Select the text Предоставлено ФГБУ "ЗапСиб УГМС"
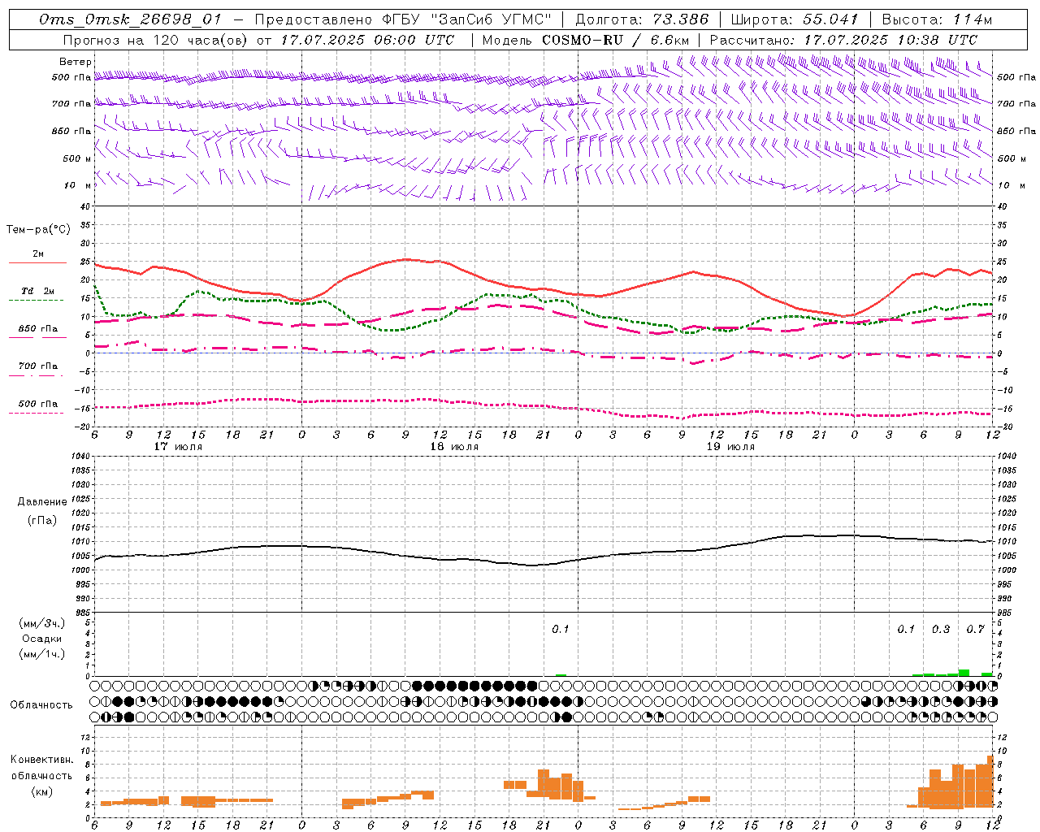This screenshot has height=832, width=1040. (403, 19)
